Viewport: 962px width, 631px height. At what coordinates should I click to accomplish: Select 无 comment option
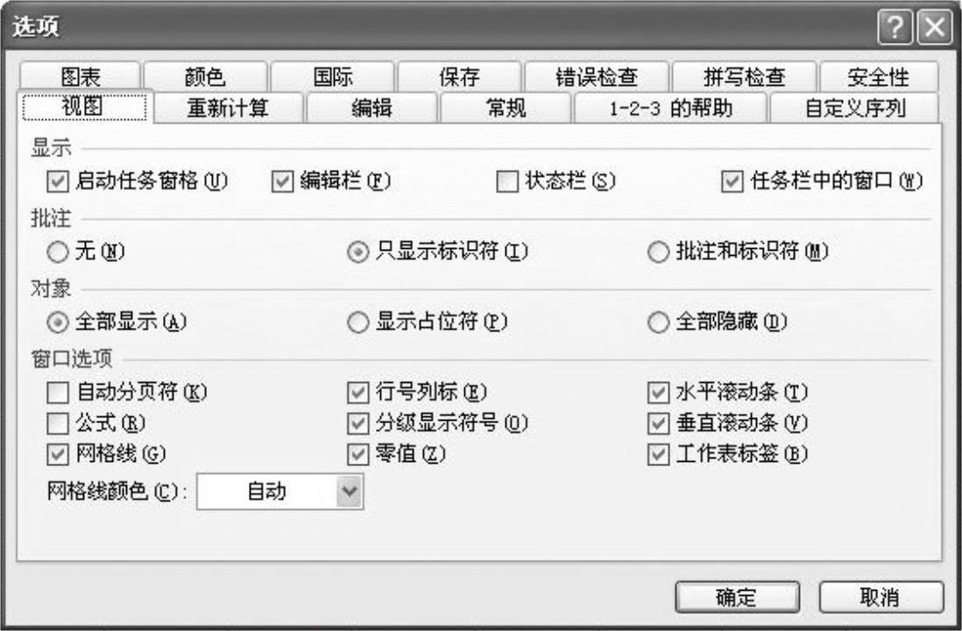pos(57,252)
